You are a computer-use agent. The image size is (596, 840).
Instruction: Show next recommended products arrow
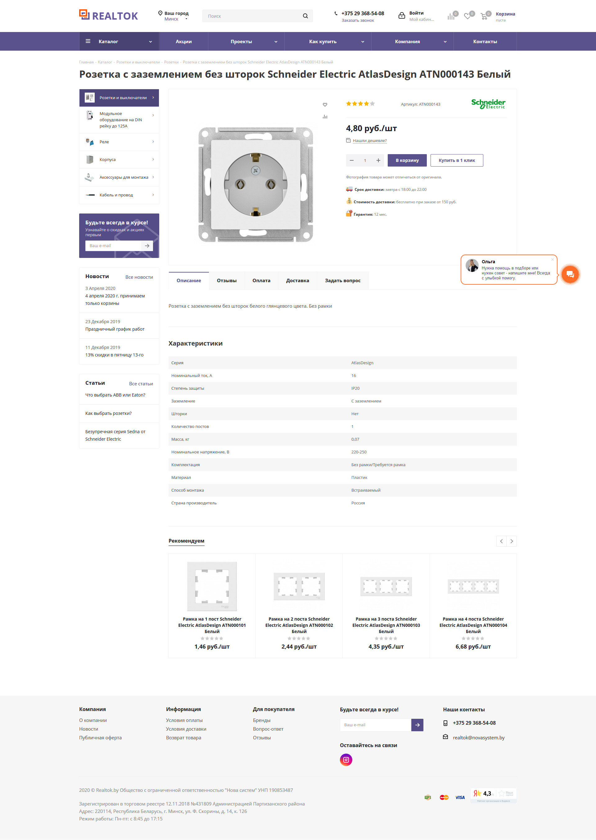click(x=512, y=541)
